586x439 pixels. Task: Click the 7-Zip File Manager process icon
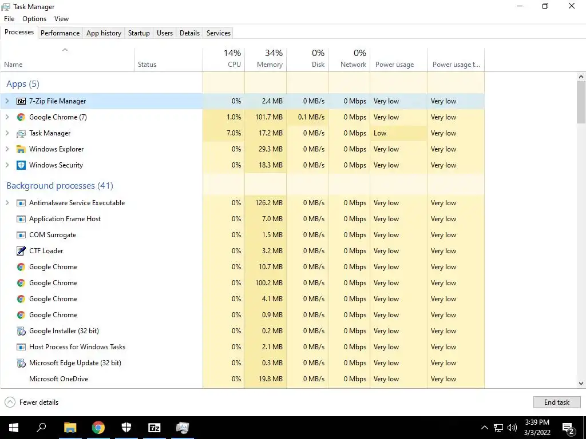point(21,101)
